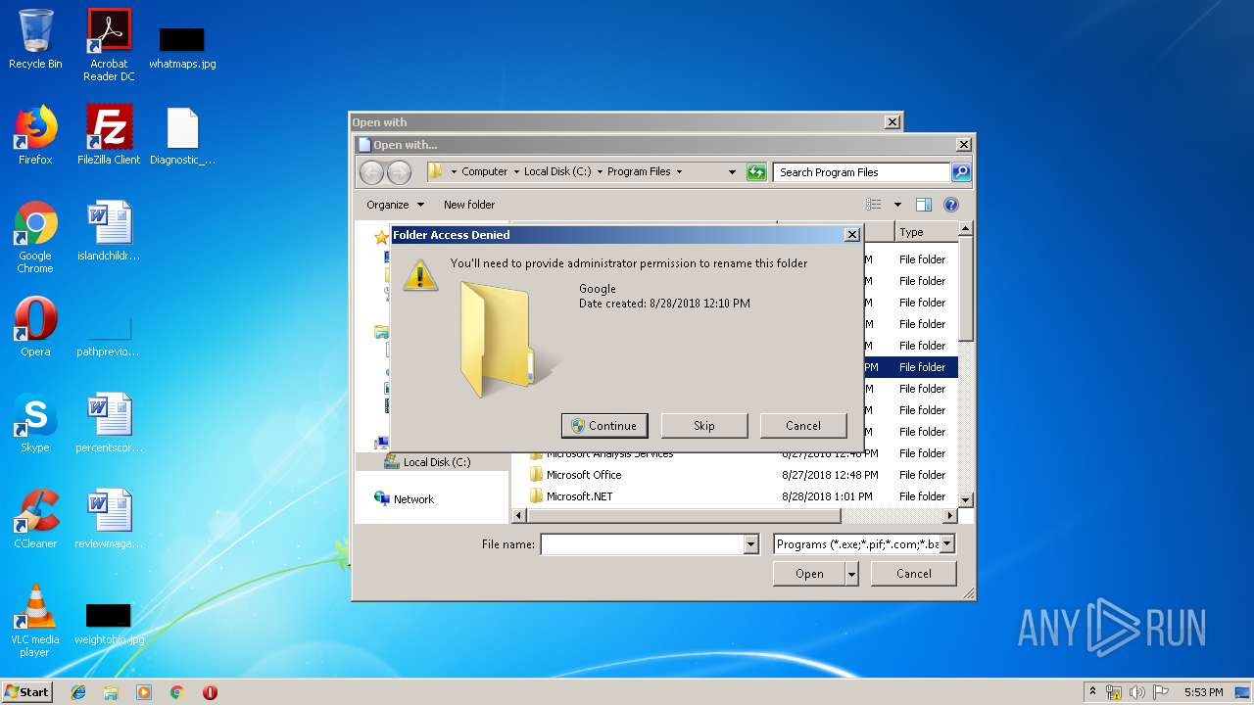This screenshot has width=1254, height=705.
Task: Select FileZilla Client desktop shortcut
Action: pyautogui.click(x=109, y=135)
